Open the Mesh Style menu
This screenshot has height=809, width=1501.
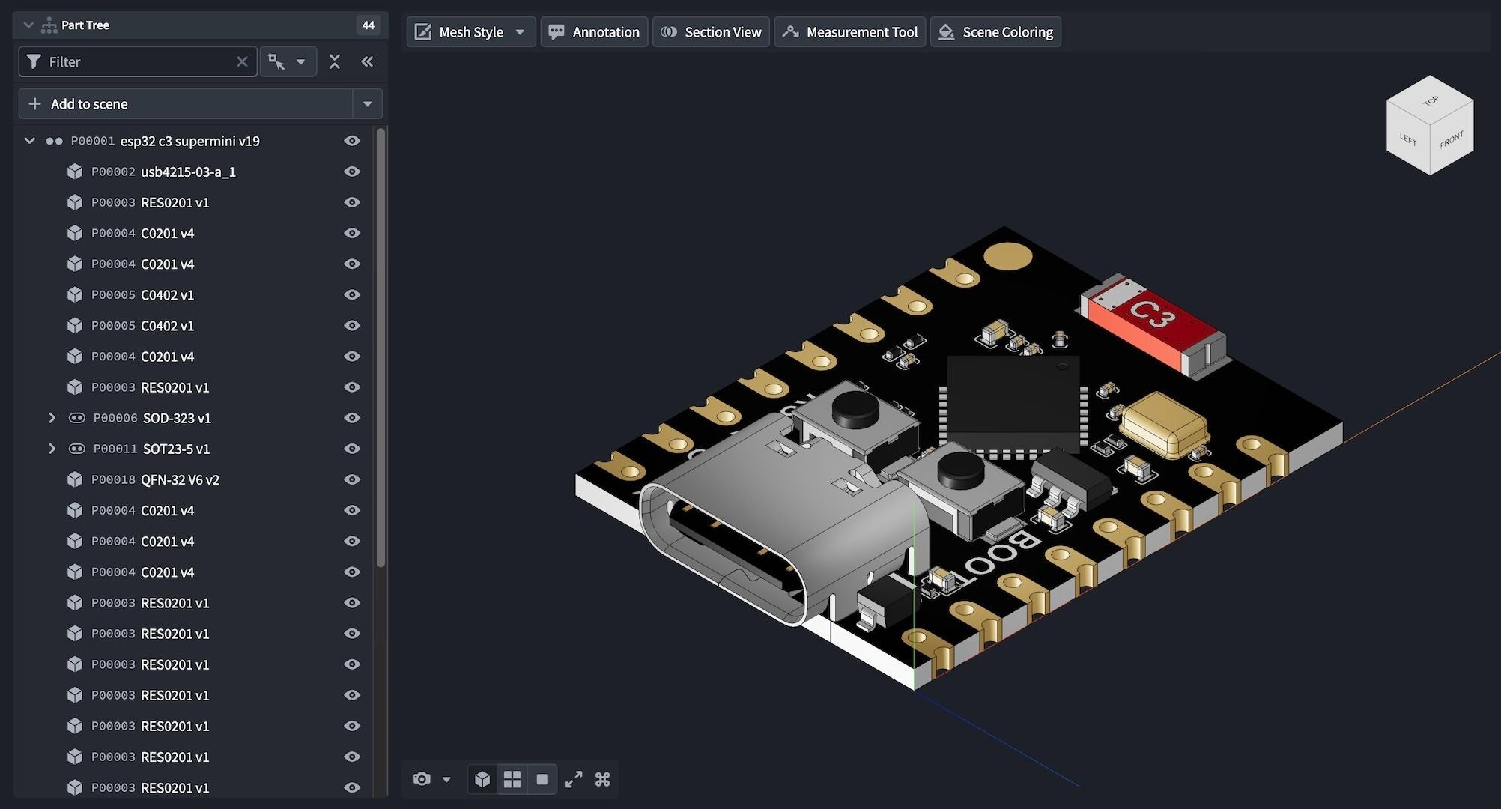(x=470, y=32)
